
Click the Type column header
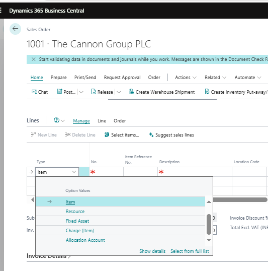coord(41,162)
